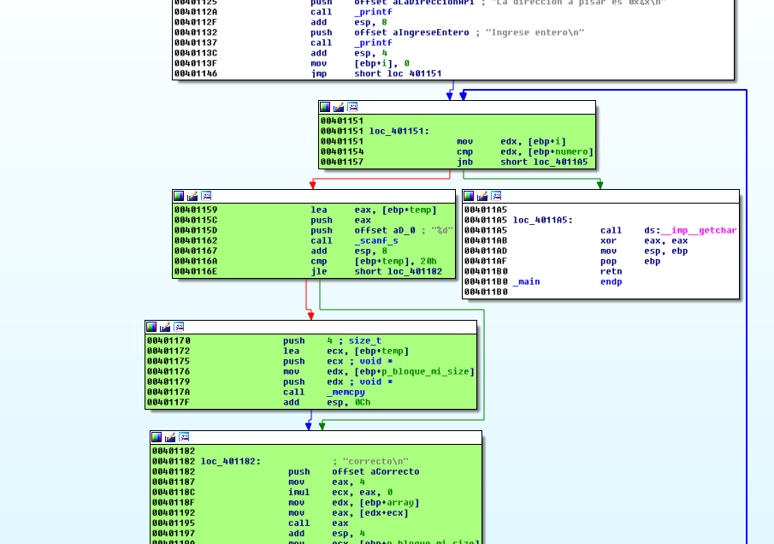774x544 pixels.
Task: Click the graph icon on loc_4011A5 block
Action: coord(496,196)
